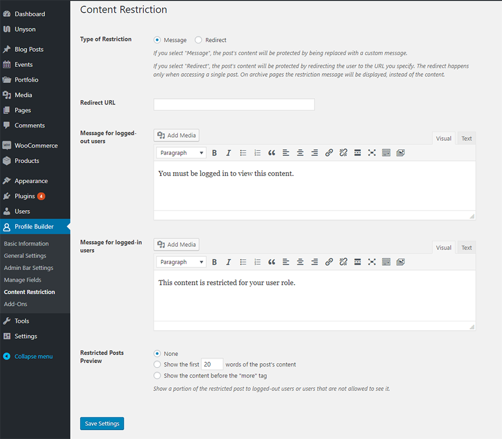502x439 pixels.
Task: Select the Redirect restriction type
Action: point(199,40)
